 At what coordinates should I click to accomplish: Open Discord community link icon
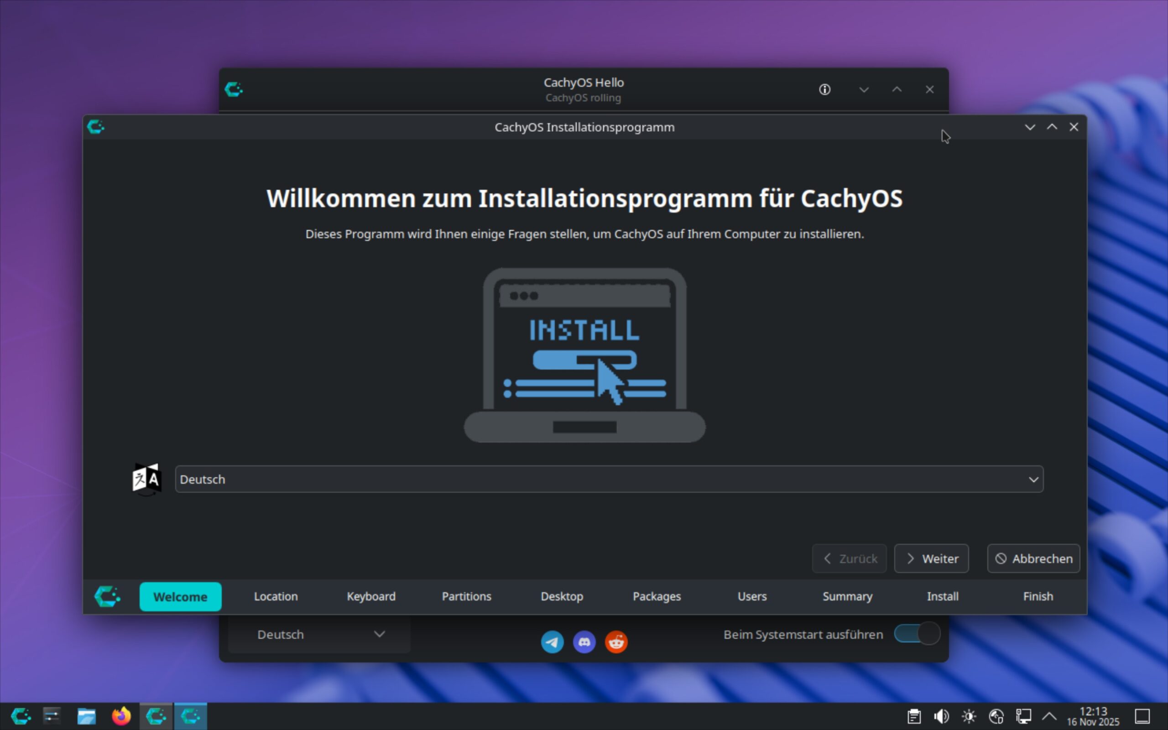point(584,642)
